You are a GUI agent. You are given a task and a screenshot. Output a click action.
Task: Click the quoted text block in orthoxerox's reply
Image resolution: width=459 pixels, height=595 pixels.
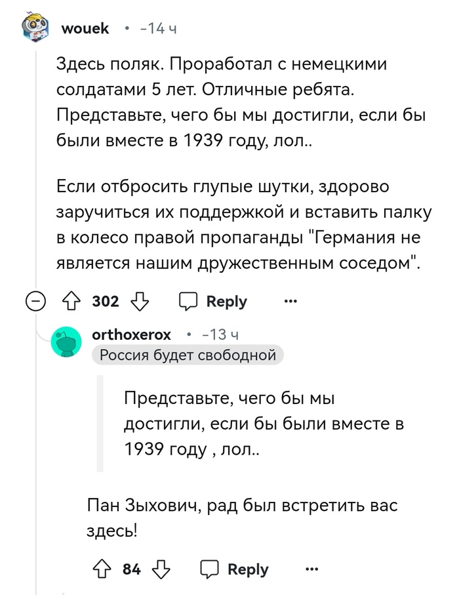[x=262, y=424]
